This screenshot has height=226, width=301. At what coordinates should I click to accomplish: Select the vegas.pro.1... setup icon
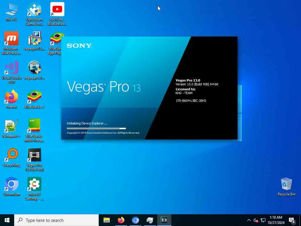34,70
